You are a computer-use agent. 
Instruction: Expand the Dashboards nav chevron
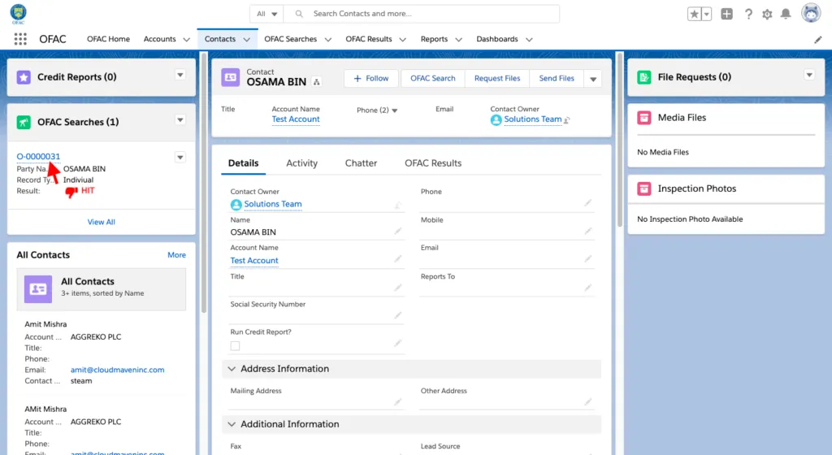(529, 40)
